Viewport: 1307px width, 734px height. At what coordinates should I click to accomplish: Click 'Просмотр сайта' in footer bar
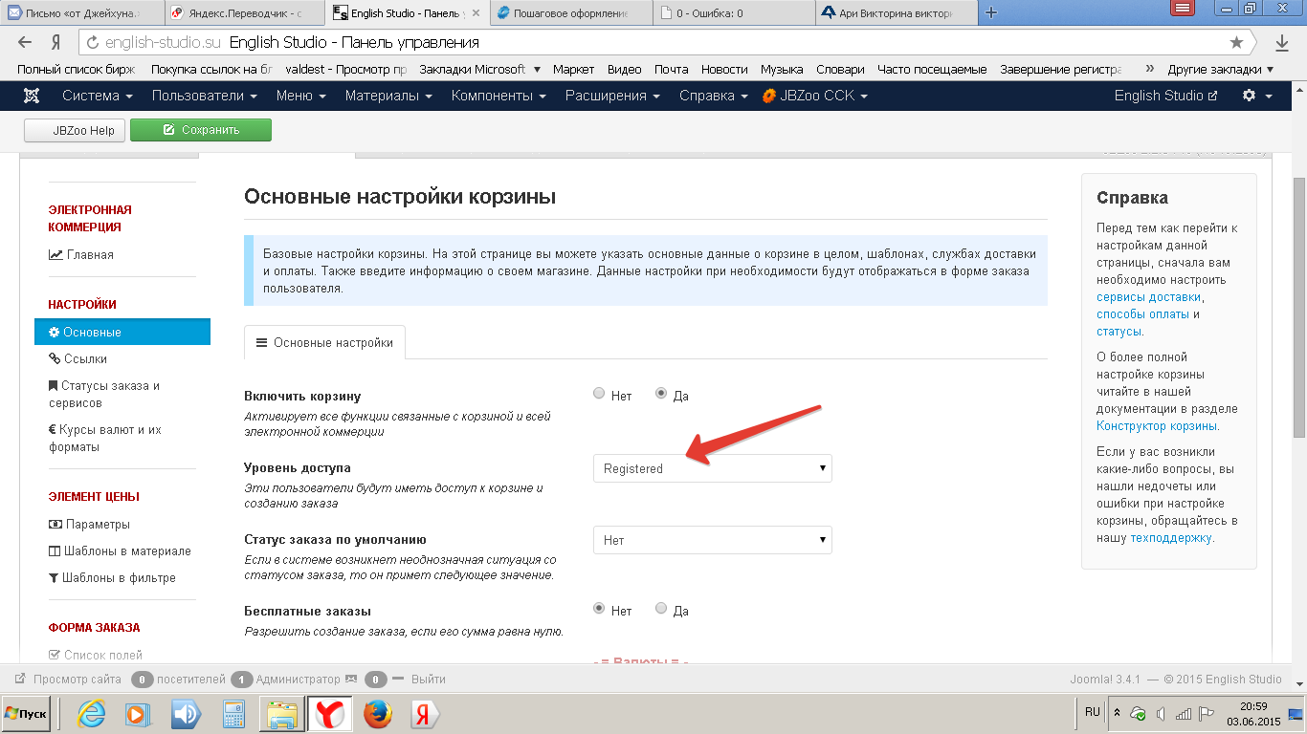69,680
